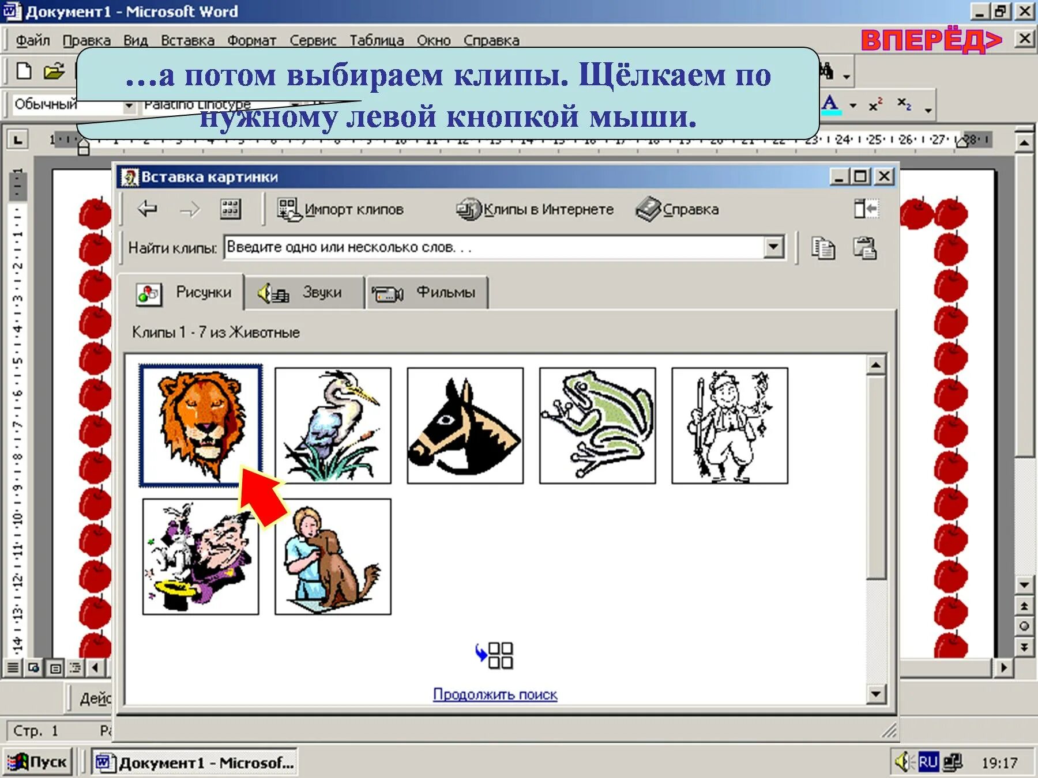Open the Вид menu
The width and height of the screenshot is (1038, 778).
click(x=136, y=40)
